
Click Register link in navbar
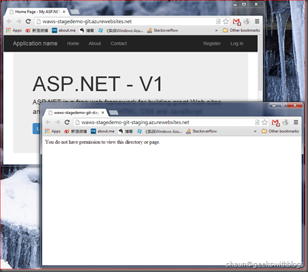212,43
